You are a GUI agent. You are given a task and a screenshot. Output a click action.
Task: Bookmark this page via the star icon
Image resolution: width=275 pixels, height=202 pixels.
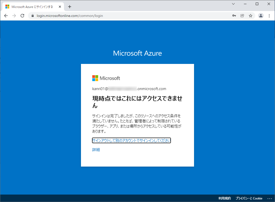[251, 16]
